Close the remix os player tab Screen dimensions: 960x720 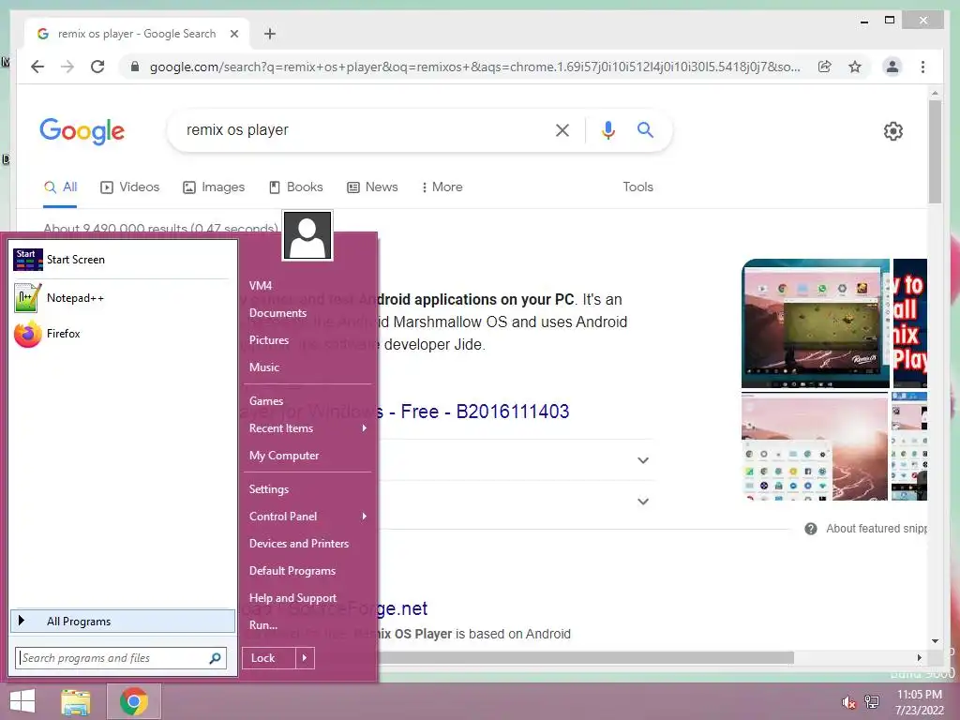click(x=233, y=34)
